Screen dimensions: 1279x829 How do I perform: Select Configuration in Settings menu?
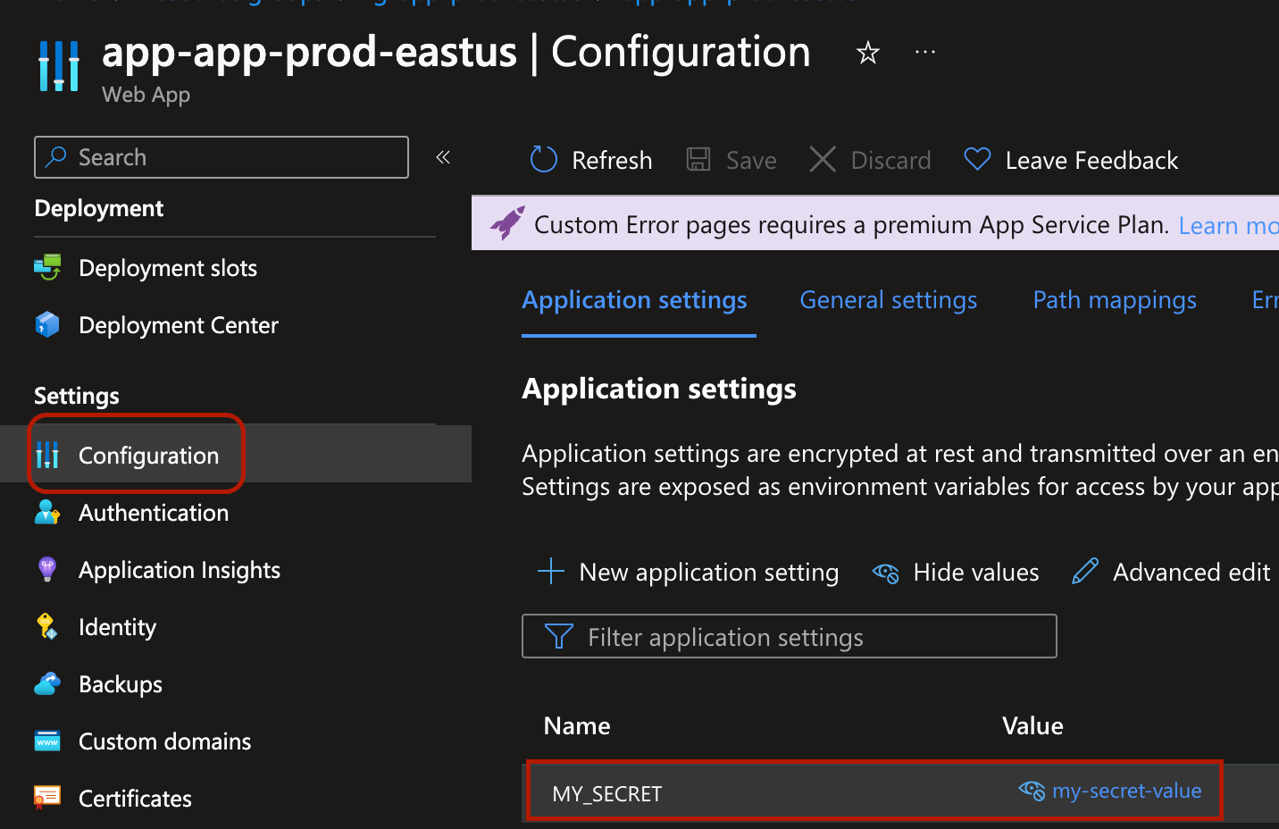pos(148,456)
